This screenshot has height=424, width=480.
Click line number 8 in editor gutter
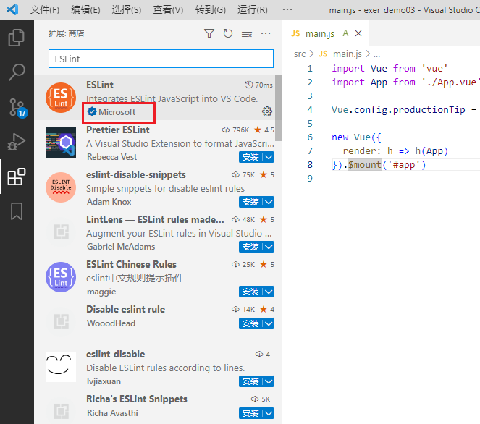(x=310, y=164)
